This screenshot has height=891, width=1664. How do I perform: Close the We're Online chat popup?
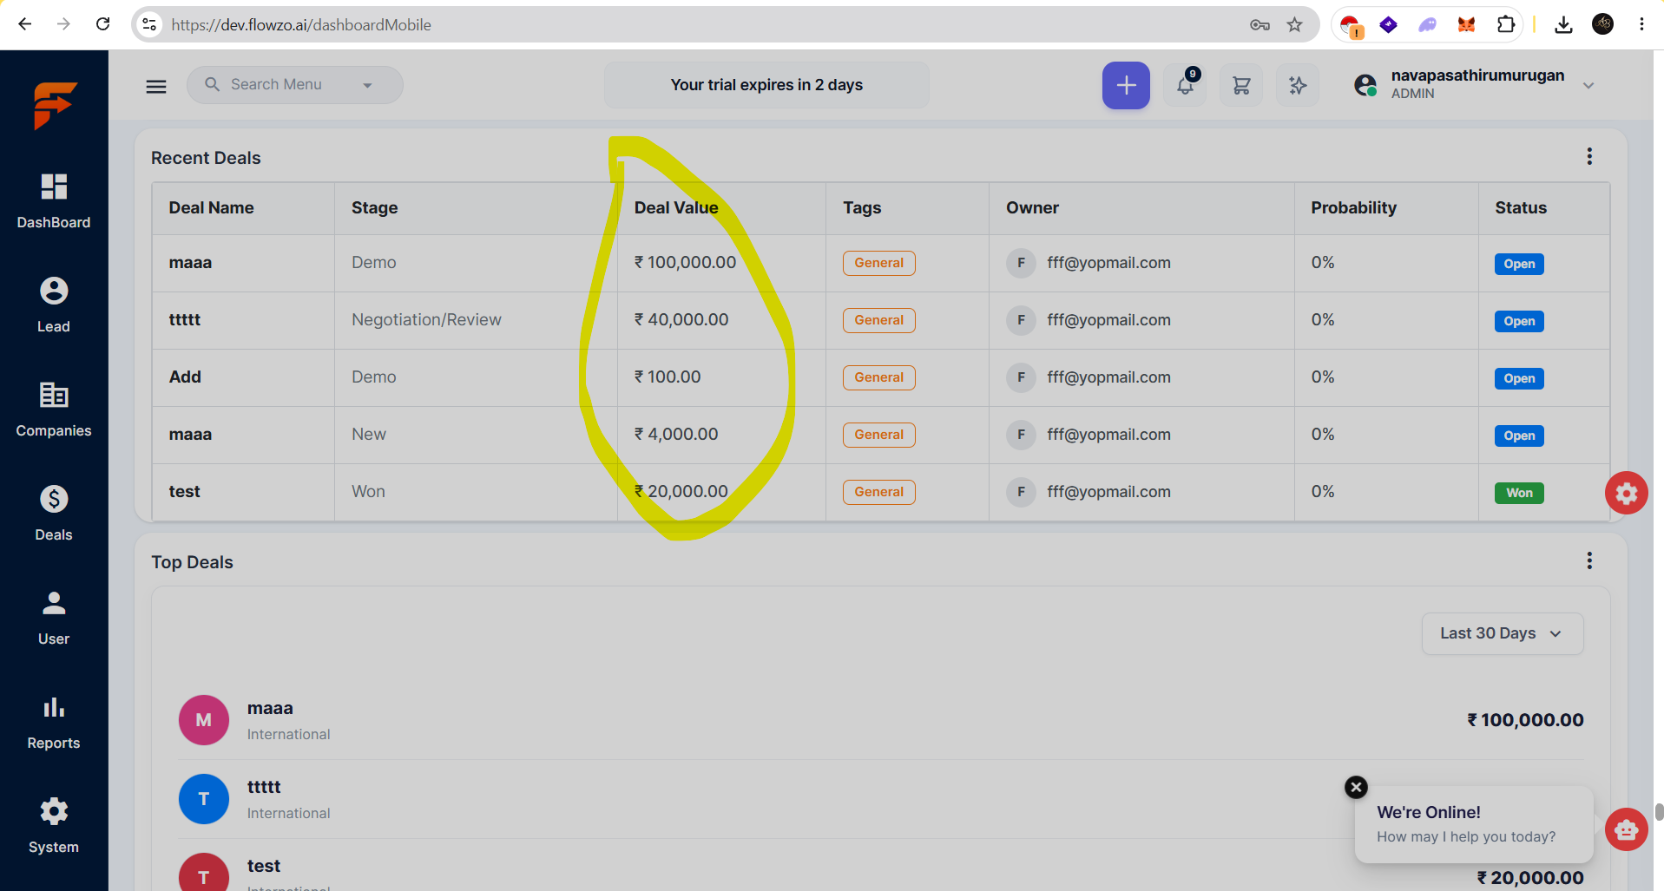tap(1356, 787)
